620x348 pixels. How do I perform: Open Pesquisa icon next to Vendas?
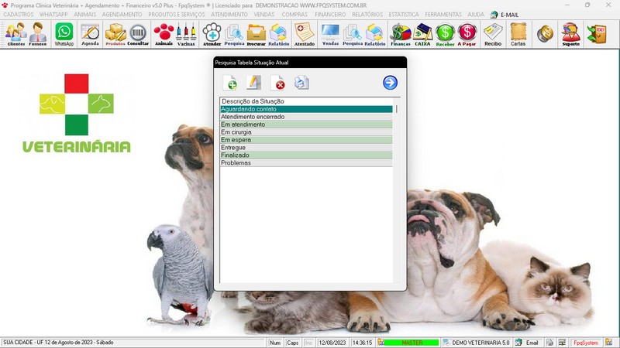353,34
